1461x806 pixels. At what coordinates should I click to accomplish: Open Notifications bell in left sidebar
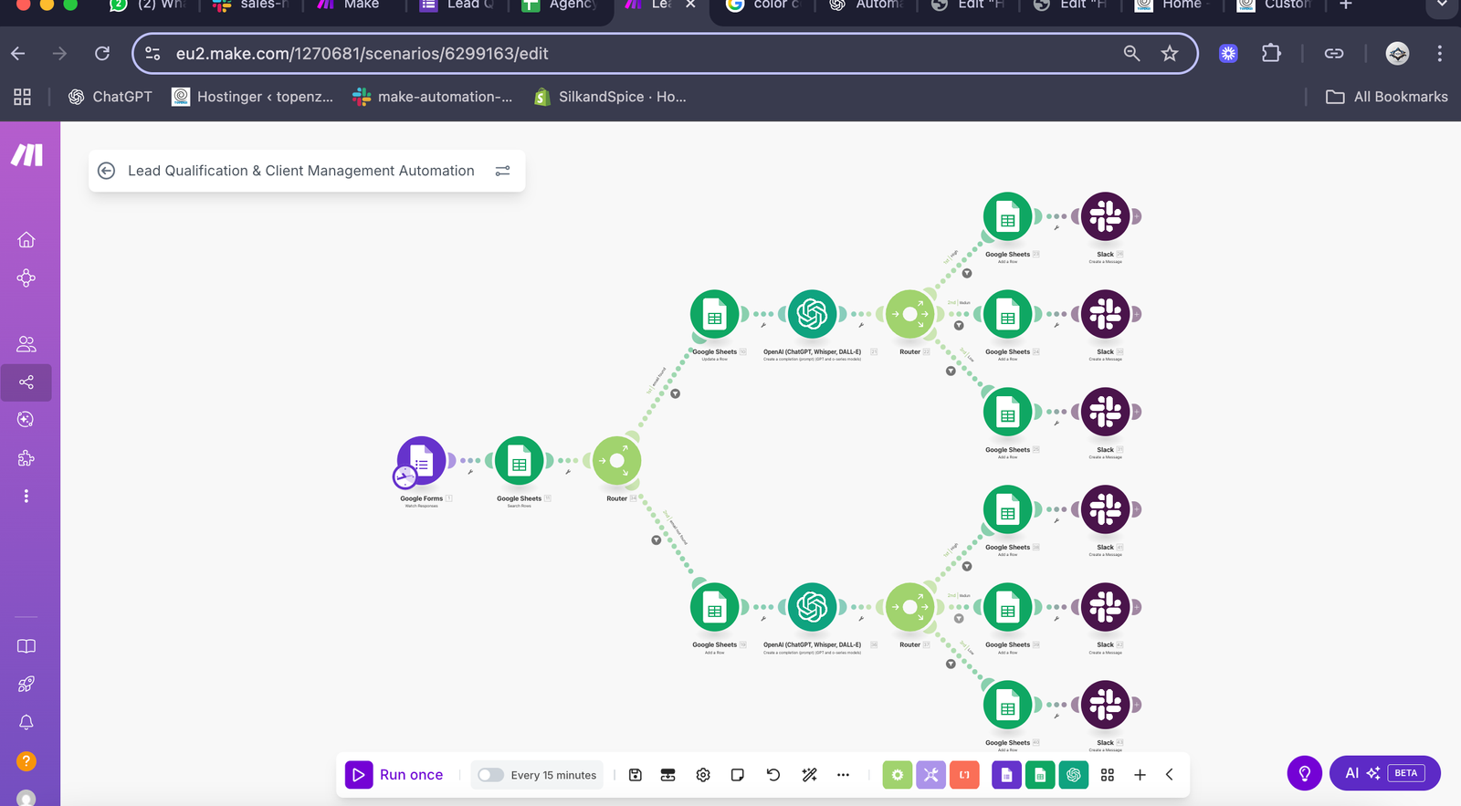click(26, 722)
